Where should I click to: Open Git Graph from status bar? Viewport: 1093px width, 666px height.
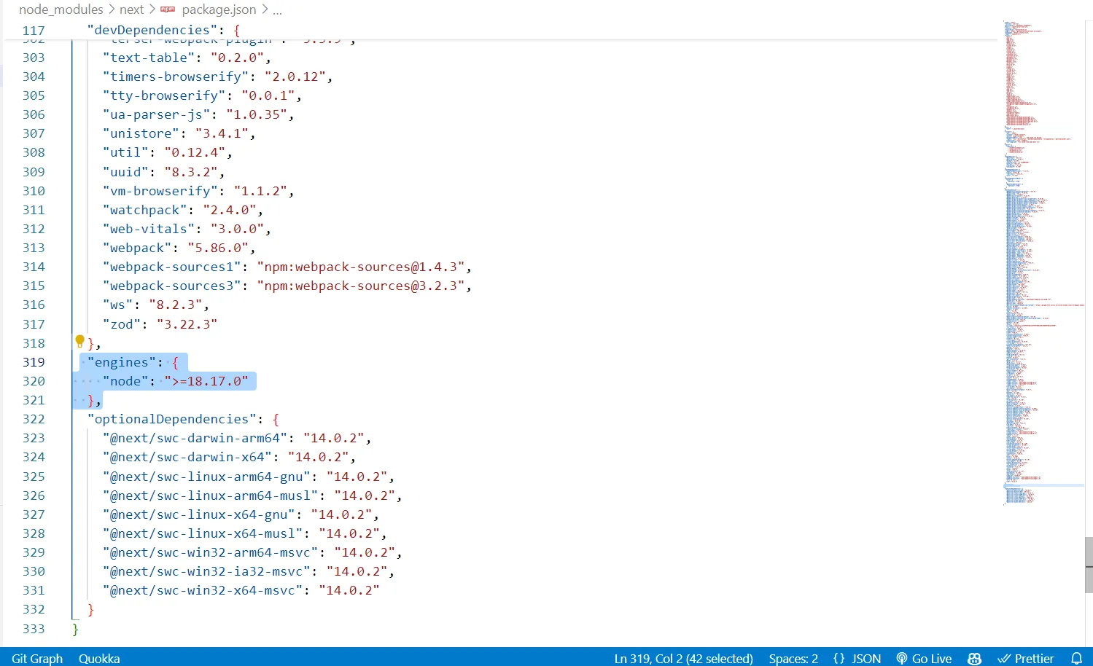coord(37,658)
